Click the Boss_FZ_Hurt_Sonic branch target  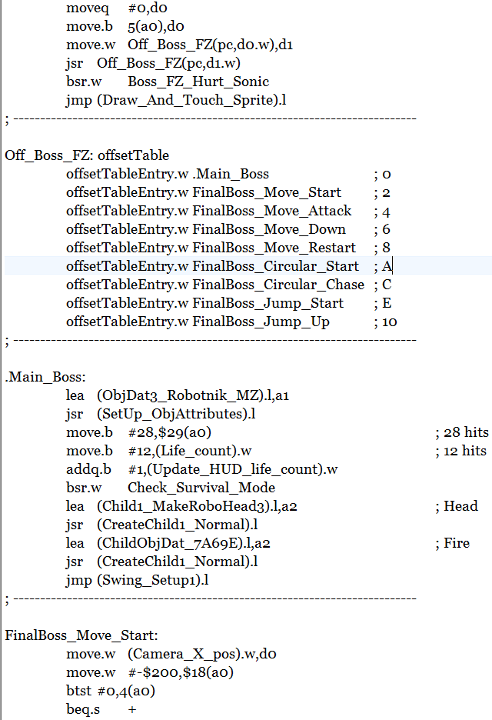coord(198,82)
